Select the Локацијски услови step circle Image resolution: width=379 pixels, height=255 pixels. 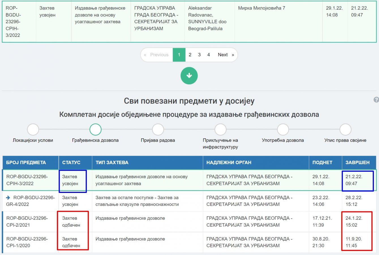point(33,129)
